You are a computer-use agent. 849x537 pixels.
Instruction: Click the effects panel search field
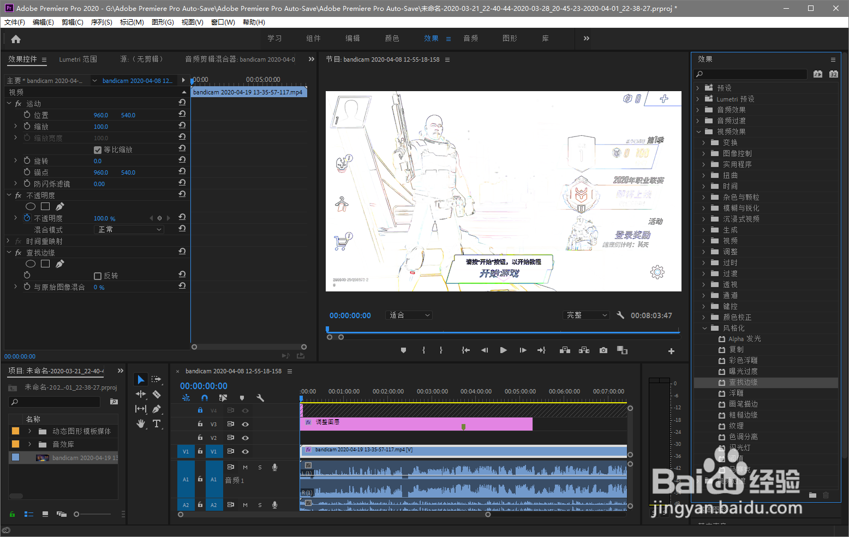[x=750, y=74]
